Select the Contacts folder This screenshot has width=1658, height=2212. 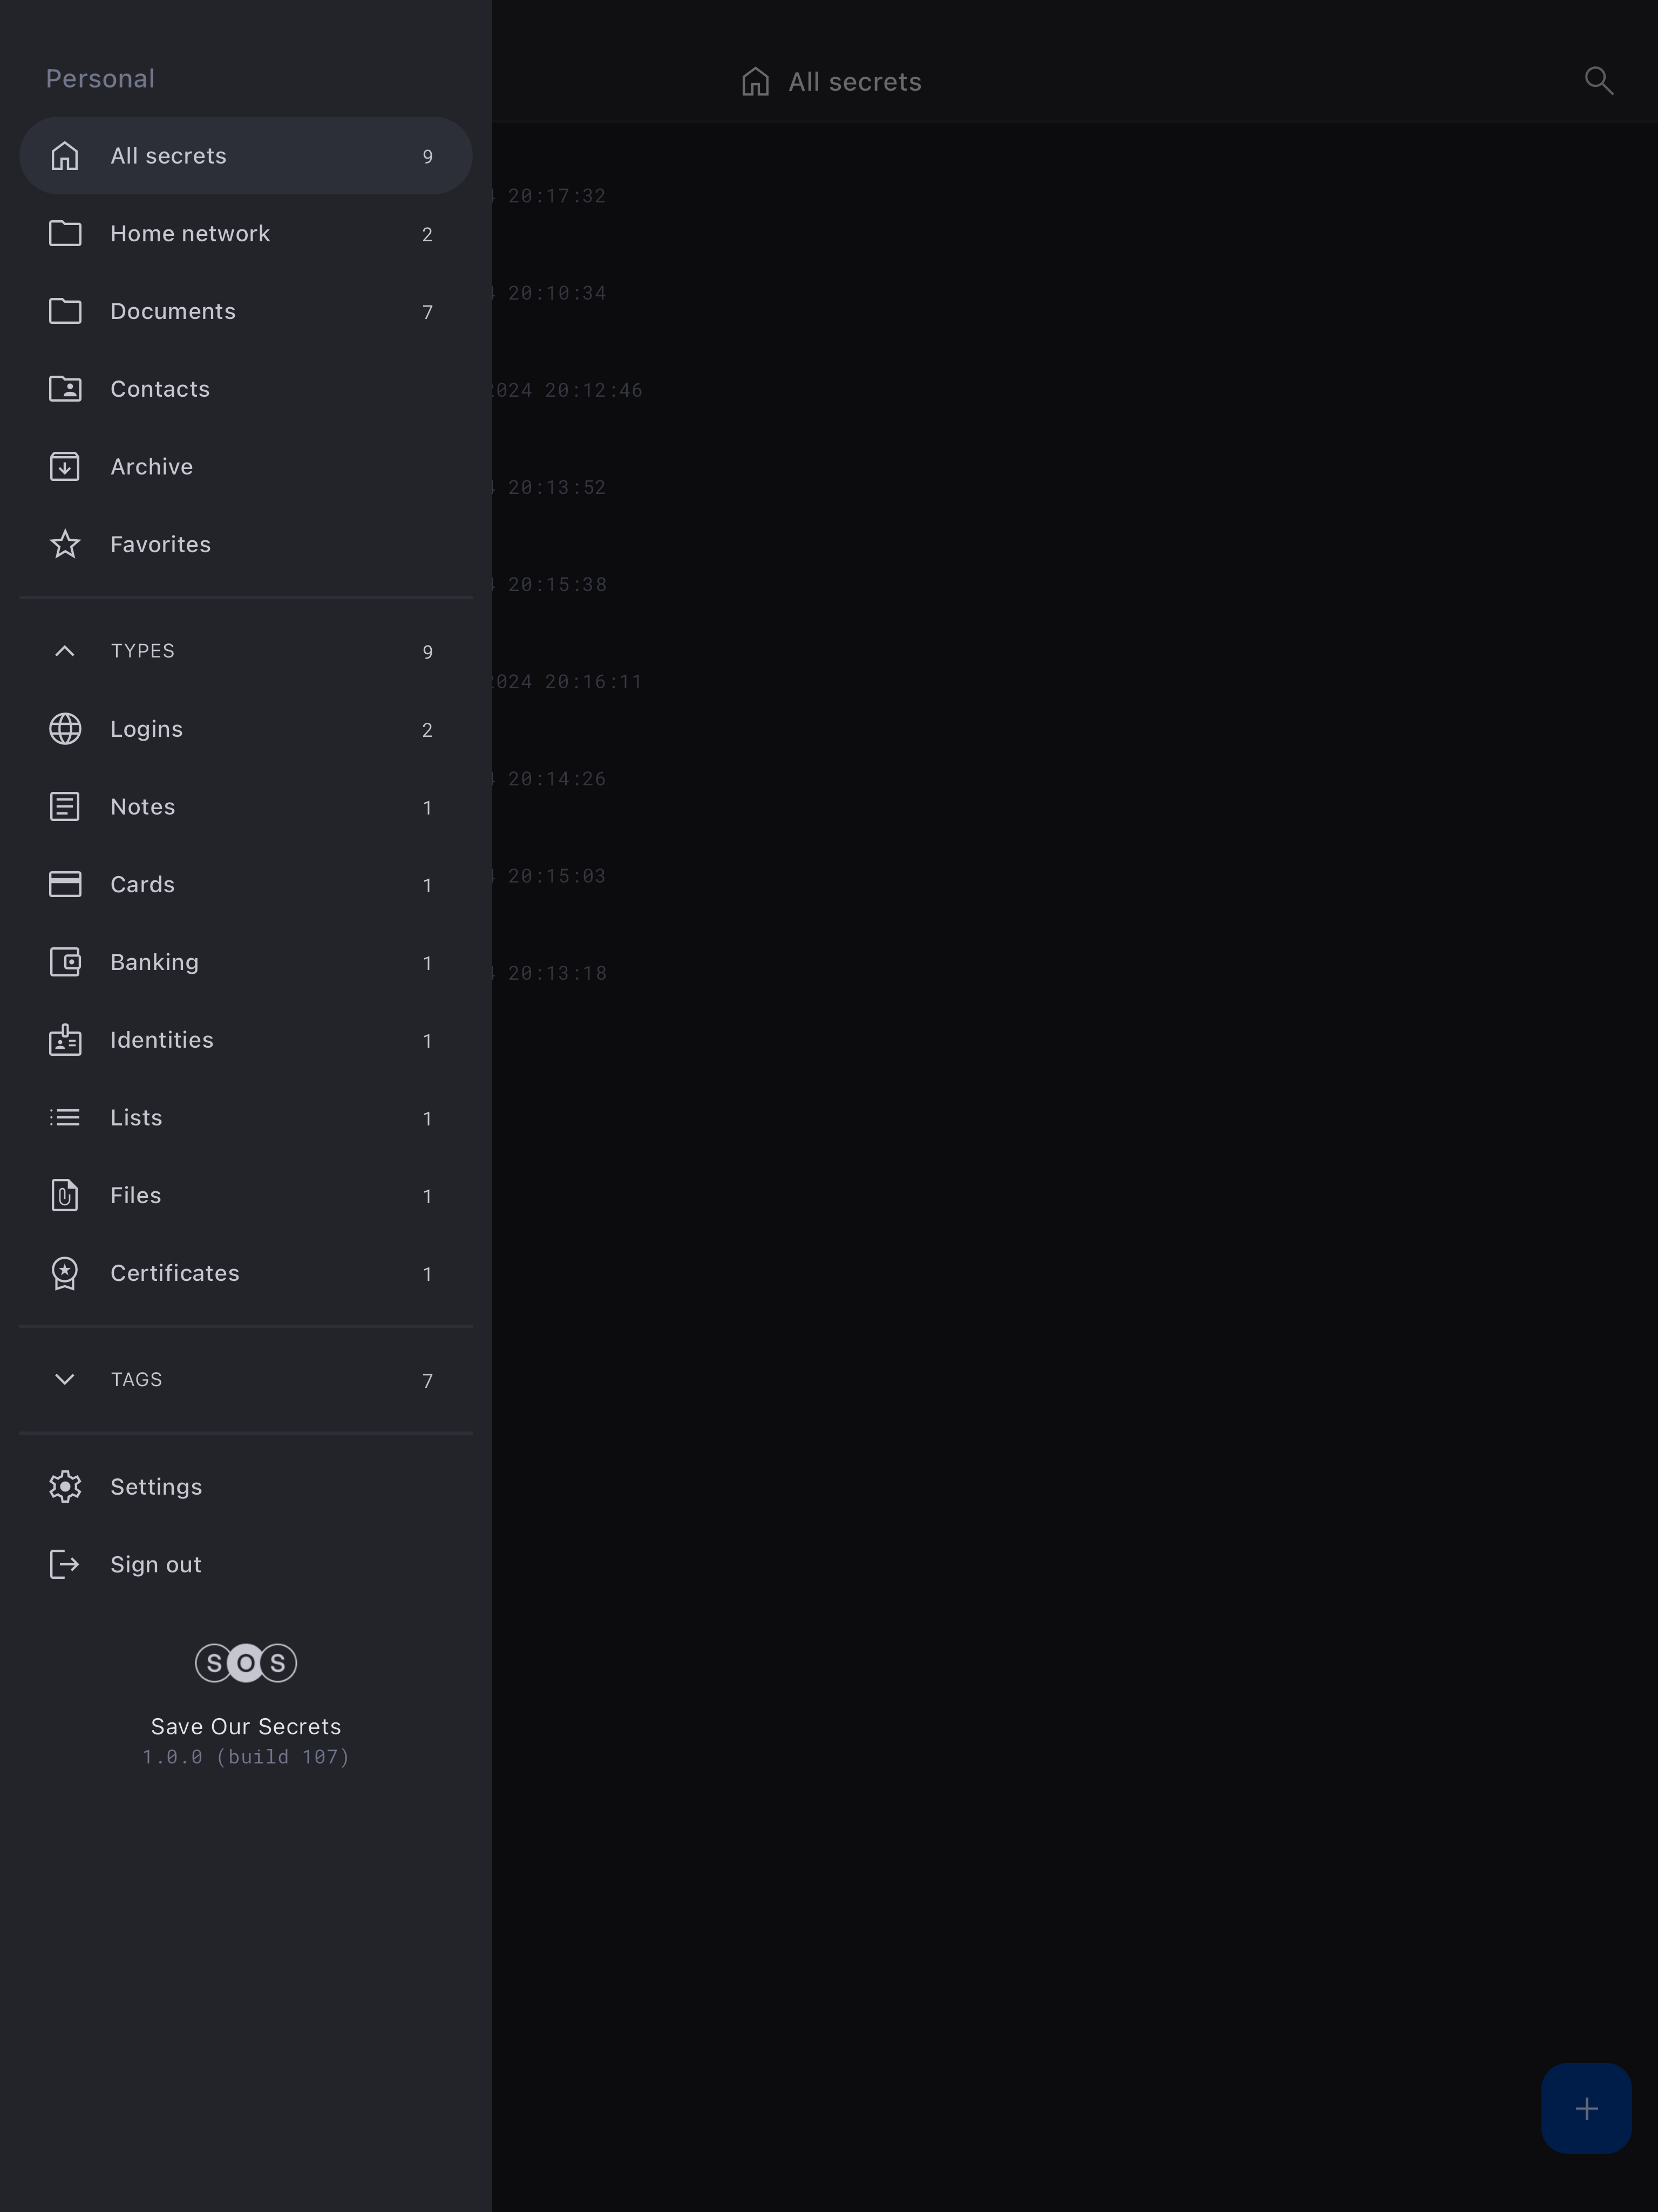[x=160, y=389]
